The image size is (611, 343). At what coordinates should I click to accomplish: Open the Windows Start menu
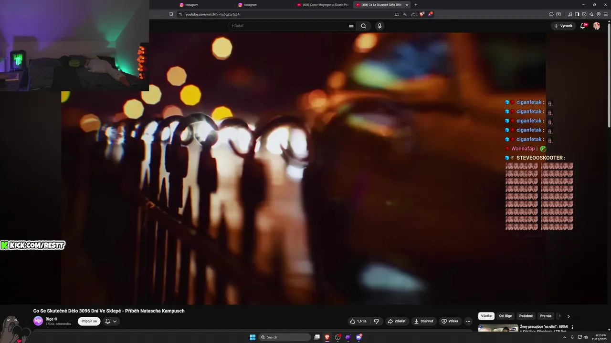point(253,337)
